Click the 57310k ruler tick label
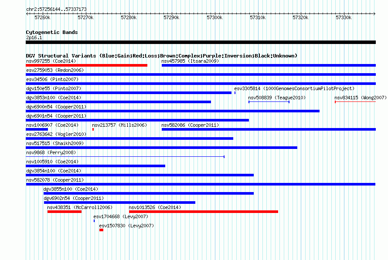Viewport: 388px width, 260px height. tap(258, 17)
